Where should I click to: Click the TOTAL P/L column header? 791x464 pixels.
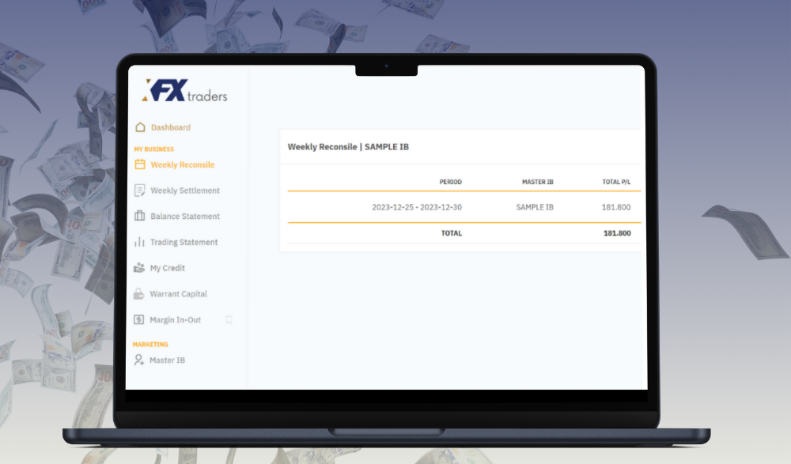point(616,183)
